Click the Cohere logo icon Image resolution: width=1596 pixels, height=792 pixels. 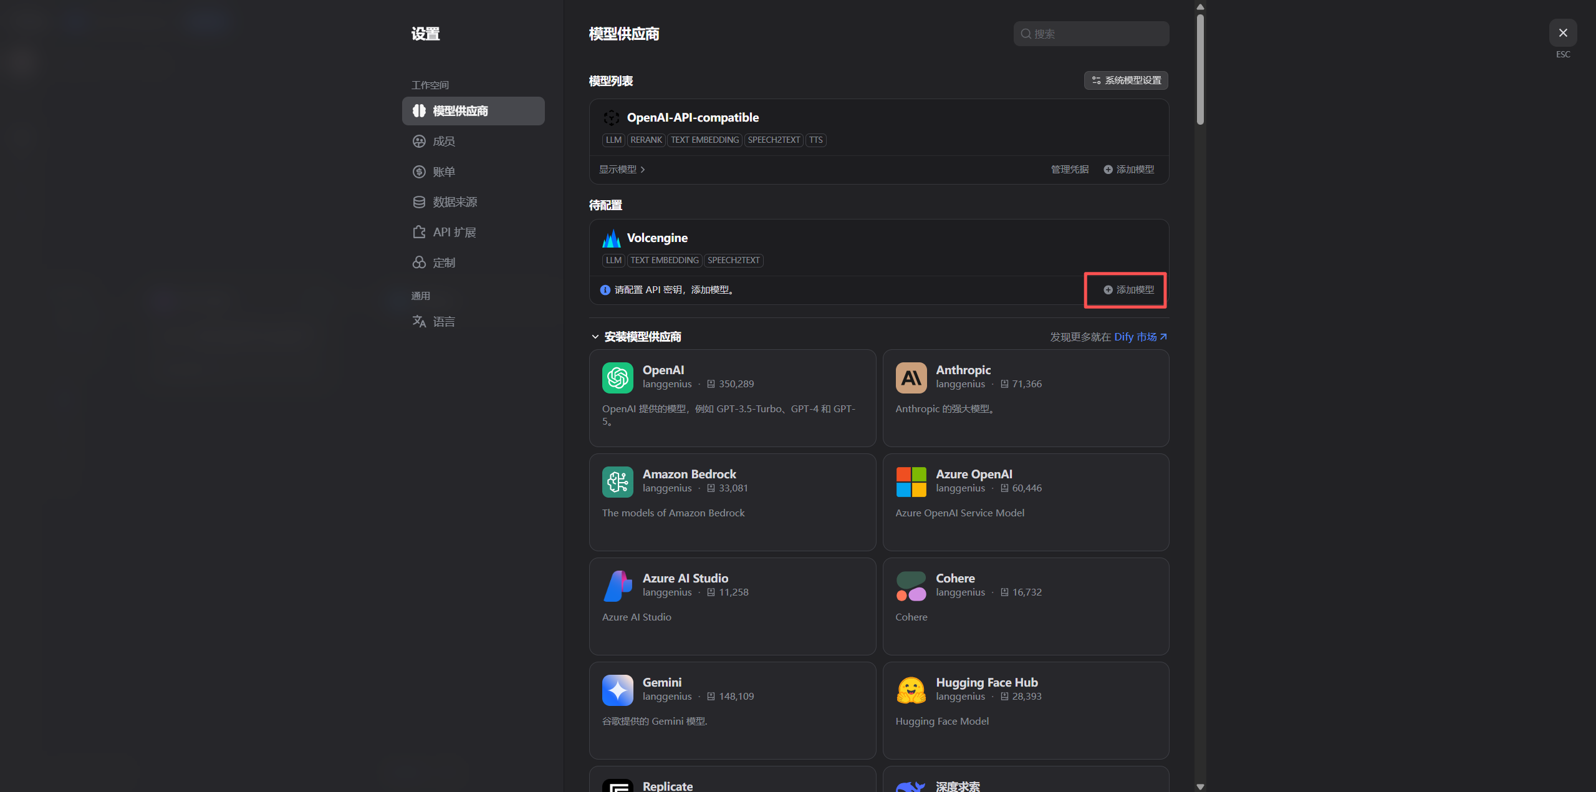[x=911, y=586]
